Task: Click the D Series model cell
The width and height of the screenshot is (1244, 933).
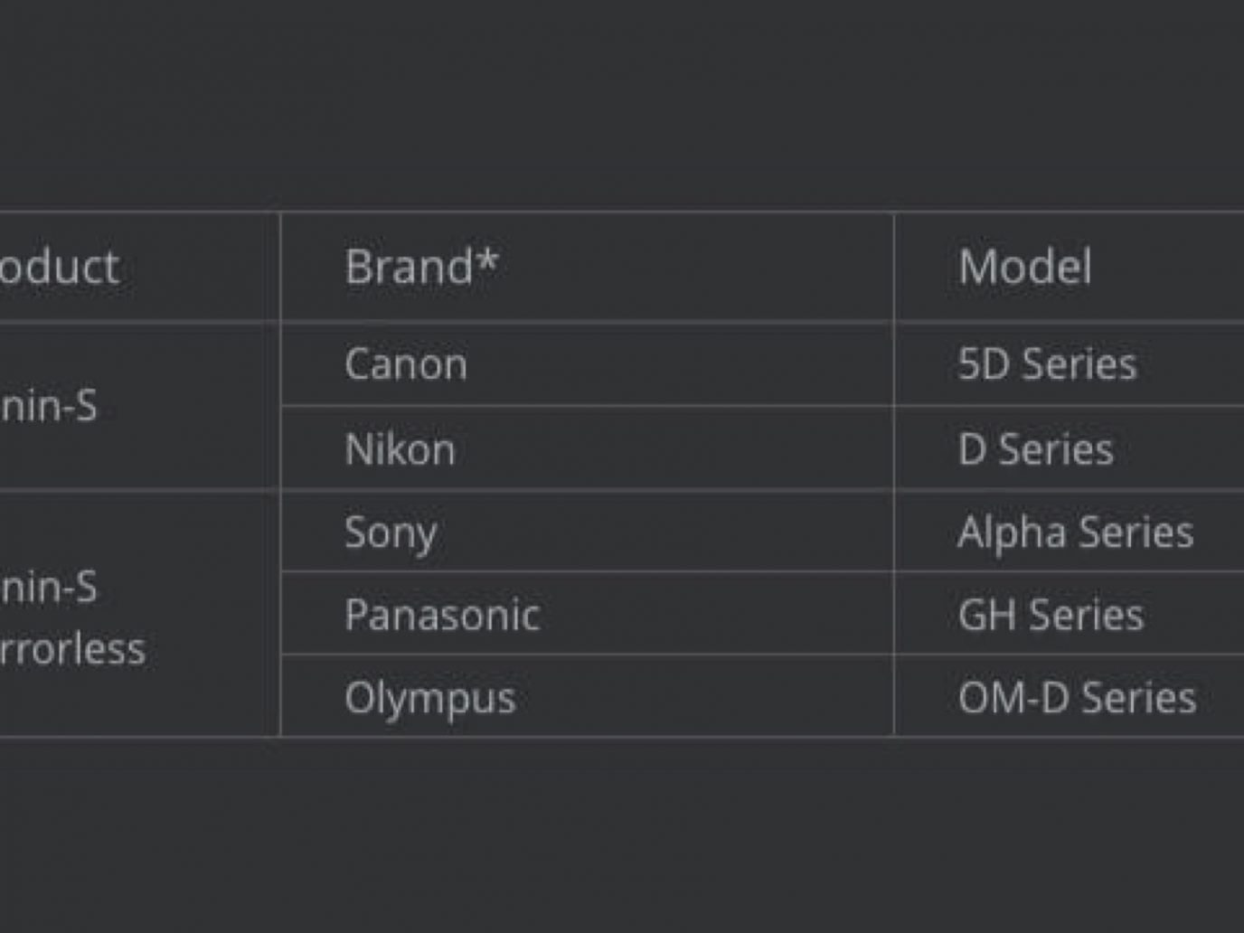Action: (1035, 449)
